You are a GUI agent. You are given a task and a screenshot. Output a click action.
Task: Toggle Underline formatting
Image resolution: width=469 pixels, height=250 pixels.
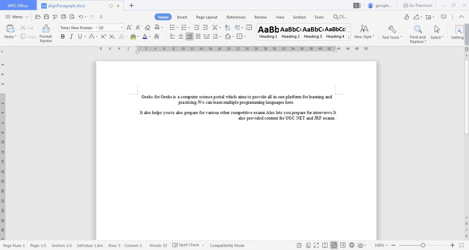(x=80, y=36)
